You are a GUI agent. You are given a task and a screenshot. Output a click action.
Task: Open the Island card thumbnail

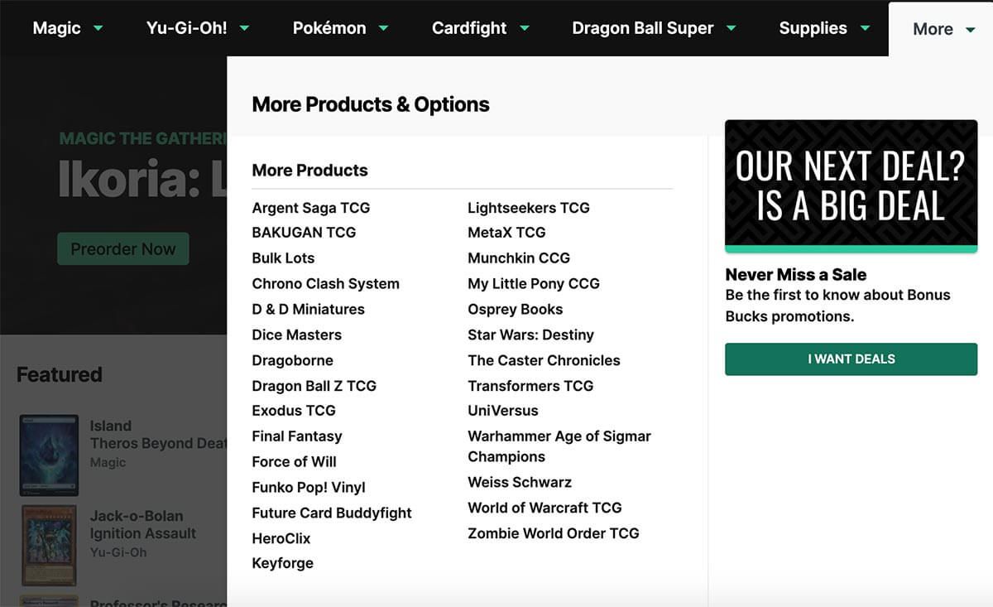[49, 455]
